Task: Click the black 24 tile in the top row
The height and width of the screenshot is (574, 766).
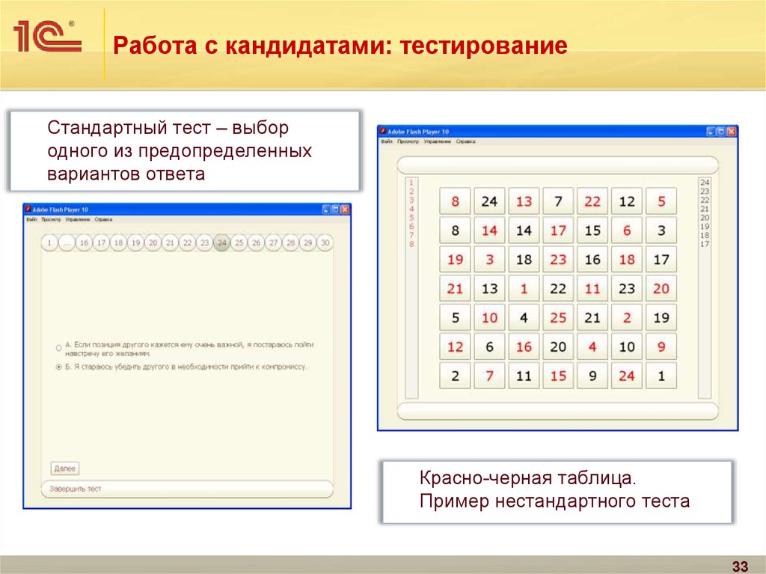Action: pos(489,201)
